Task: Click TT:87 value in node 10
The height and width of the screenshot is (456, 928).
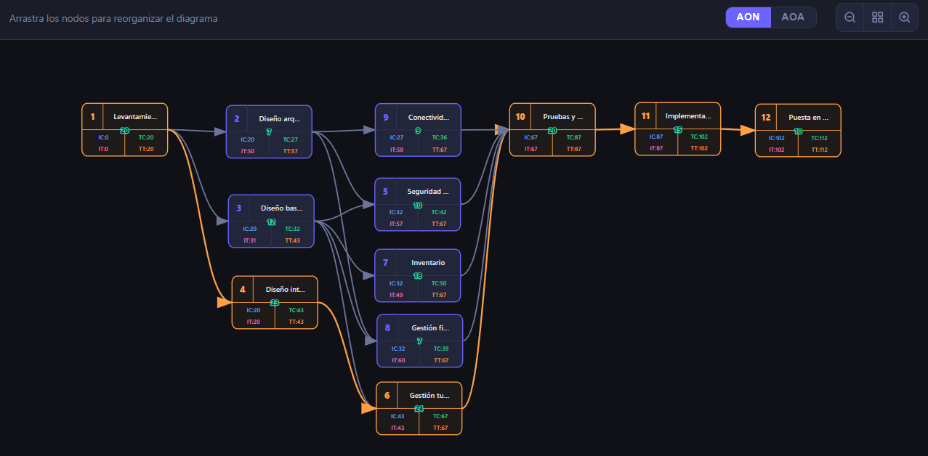Action: pyautogui.click(x=574, y=149)
